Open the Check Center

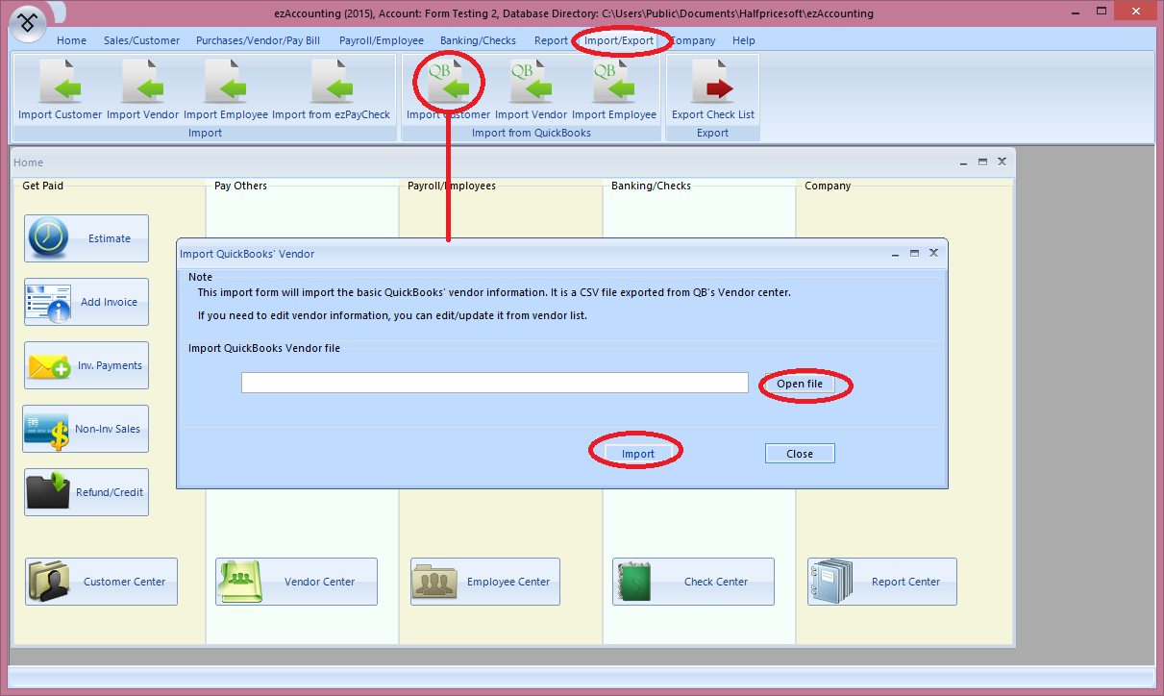692,582
